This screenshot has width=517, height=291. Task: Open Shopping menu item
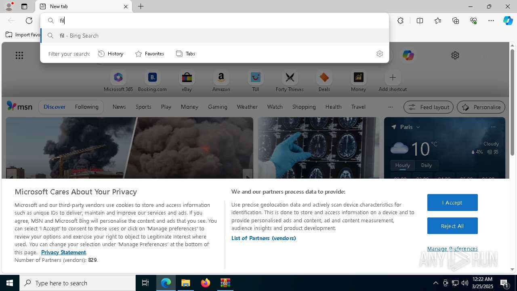tap(304, 107)
